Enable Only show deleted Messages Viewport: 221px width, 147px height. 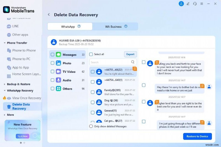(x=91, y=126)
